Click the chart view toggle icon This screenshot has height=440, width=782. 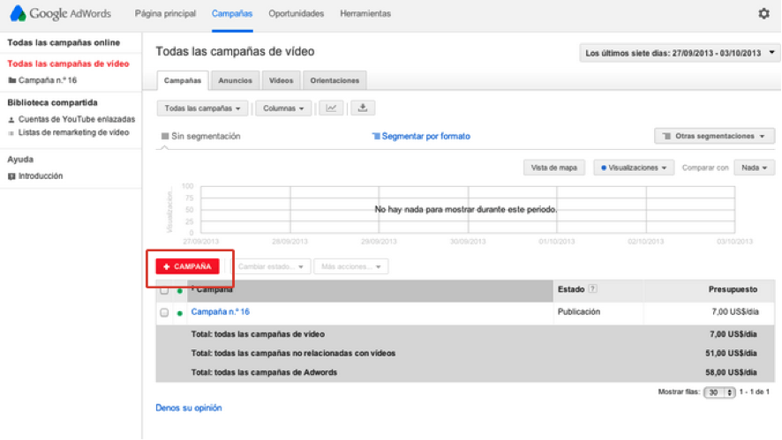pos(331,108)
